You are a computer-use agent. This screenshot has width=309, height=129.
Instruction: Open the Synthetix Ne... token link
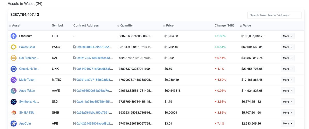click(x=29, y=102)
